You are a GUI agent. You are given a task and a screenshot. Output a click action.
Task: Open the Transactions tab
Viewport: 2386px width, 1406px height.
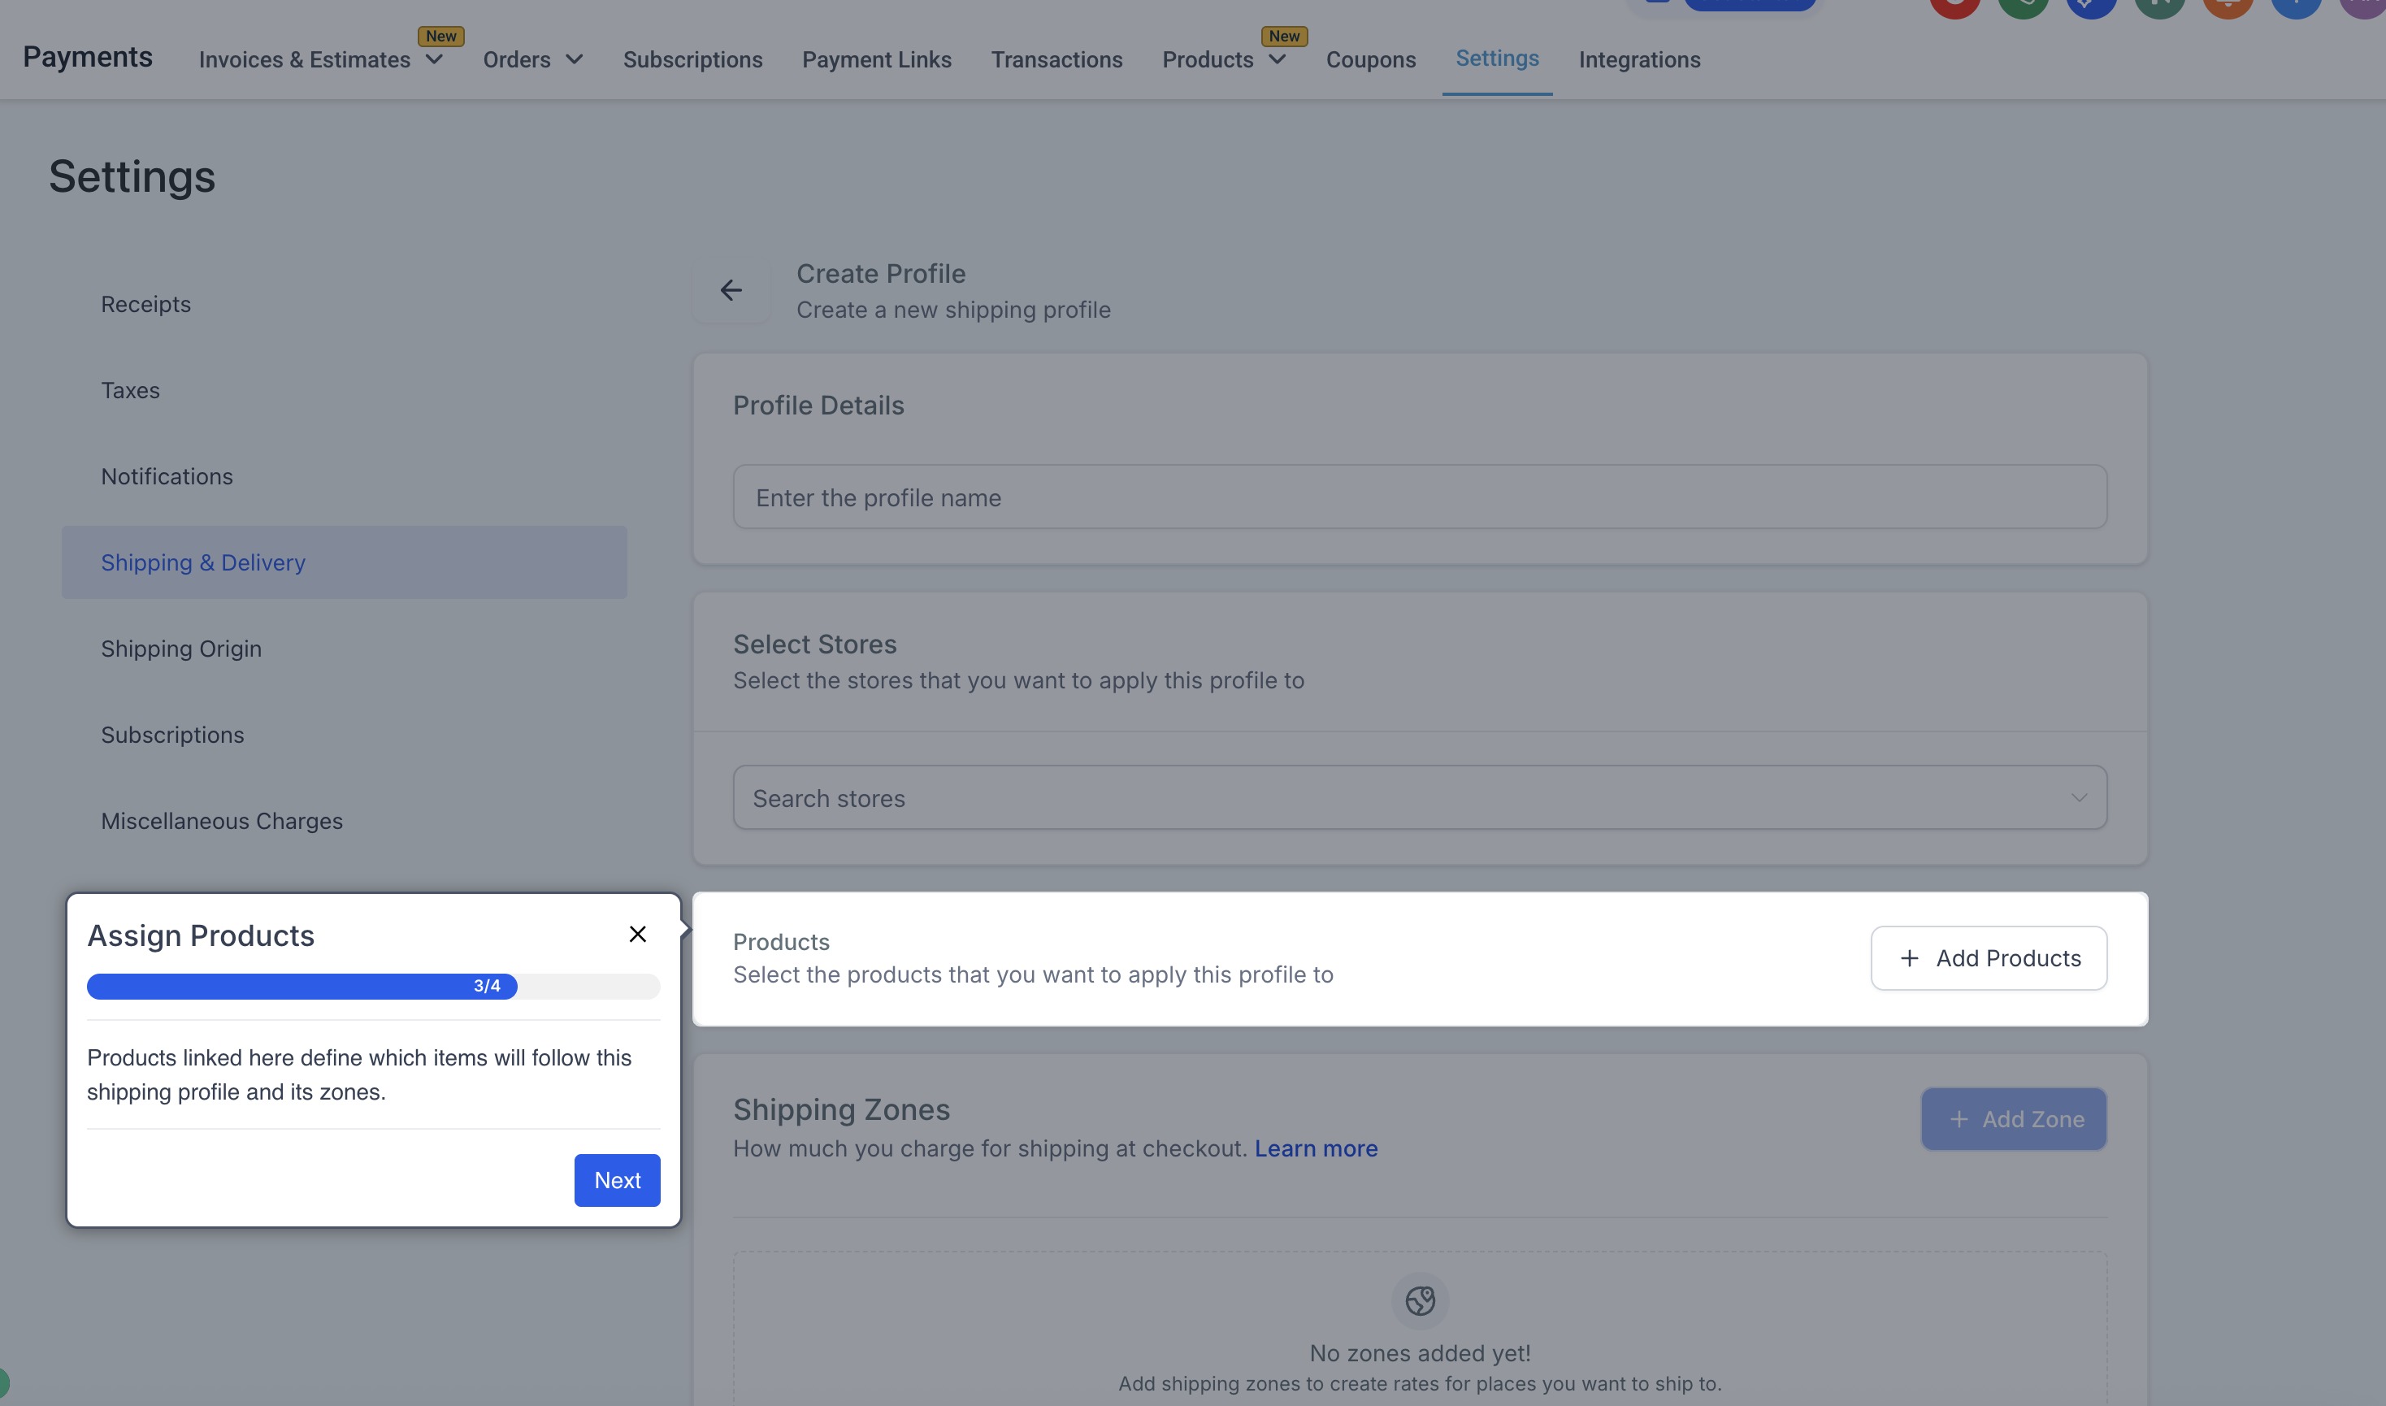tap(1056, 59)
